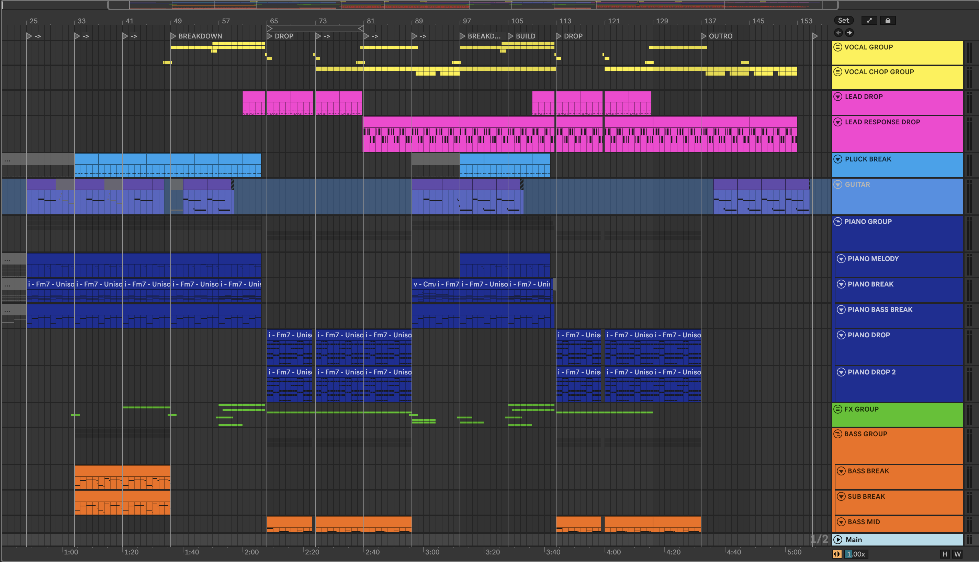This screenshot has height=562, width=979.
Task: Toggle the lock envelopes icon
Action: tap(888, 21)
